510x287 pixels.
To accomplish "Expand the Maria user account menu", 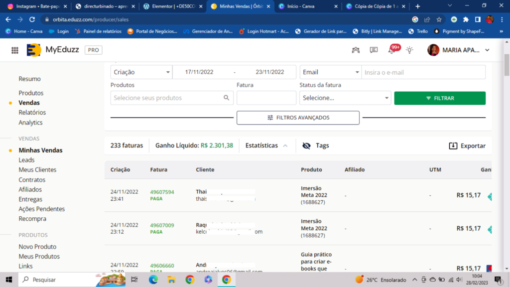I will coord(487,50).
